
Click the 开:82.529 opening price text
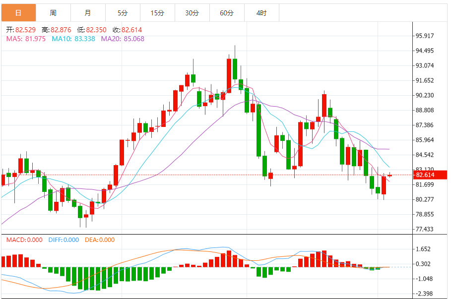[21, 30]
